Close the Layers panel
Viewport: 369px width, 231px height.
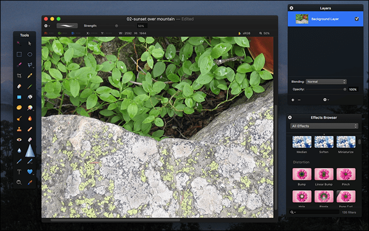coord(291,8)
